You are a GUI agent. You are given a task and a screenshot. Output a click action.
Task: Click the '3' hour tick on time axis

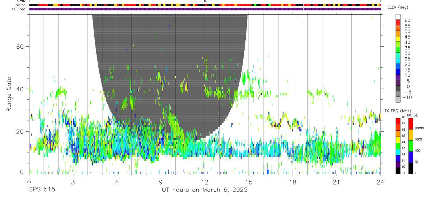point(73,182)
